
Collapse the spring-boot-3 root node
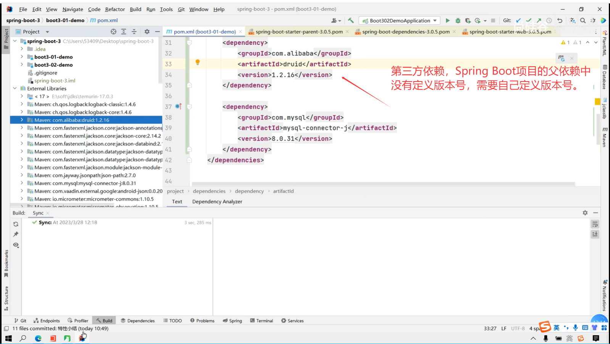tap(15, 41)
